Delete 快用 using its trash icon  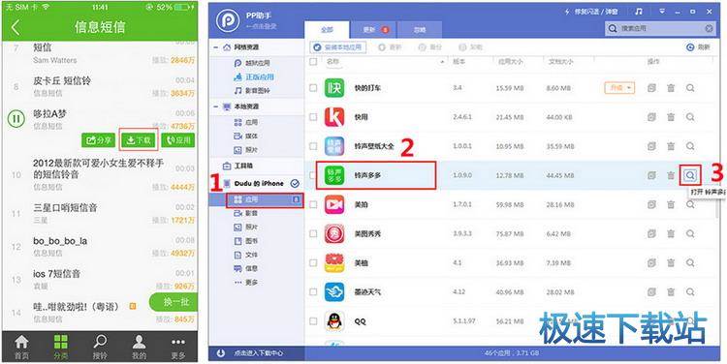[671, 117]
